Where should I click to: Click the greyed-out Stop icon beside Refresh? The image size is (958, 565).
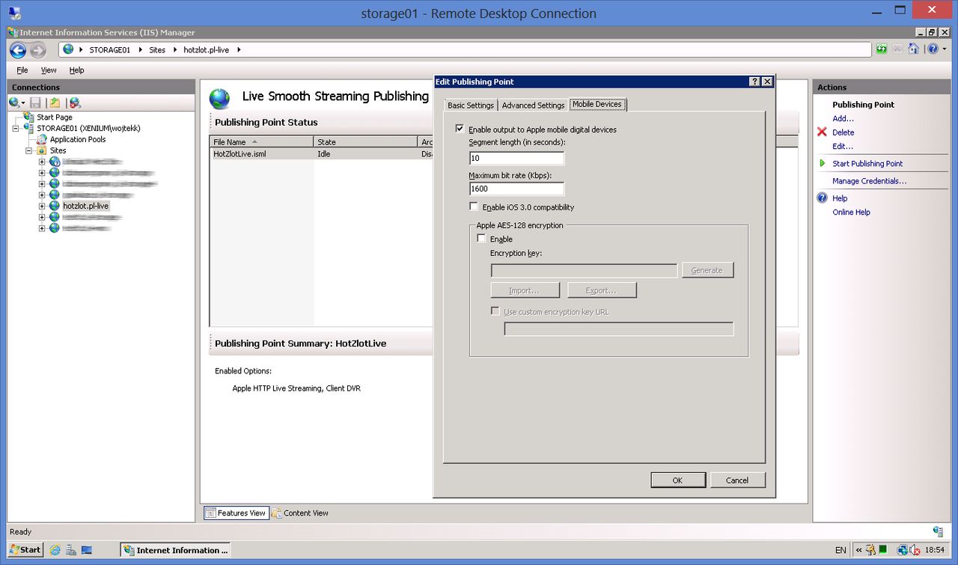tap(897, 49)
